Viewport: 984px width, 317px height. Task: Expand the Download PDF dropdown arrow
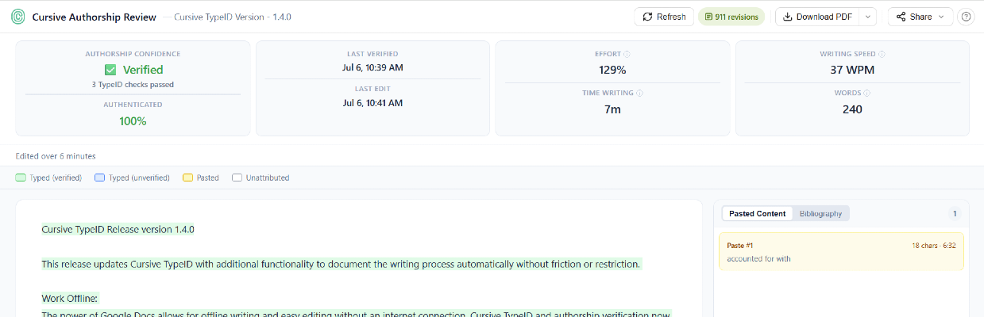click(x=868, y=17)
